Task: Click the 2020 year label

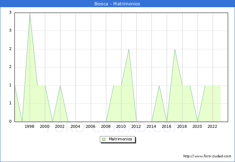Action: 197,126
